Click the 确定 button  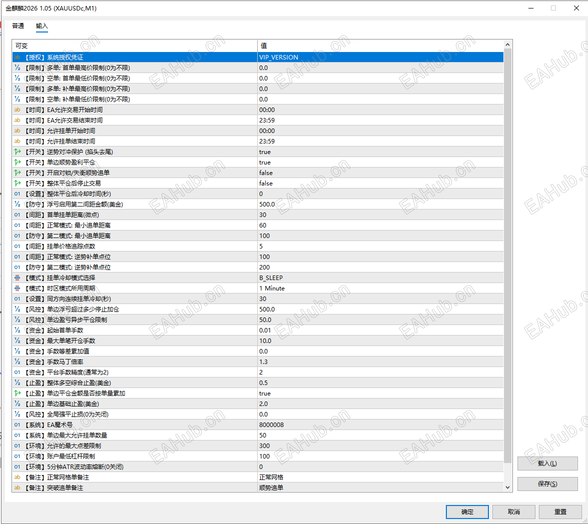(x=467, y=511)
